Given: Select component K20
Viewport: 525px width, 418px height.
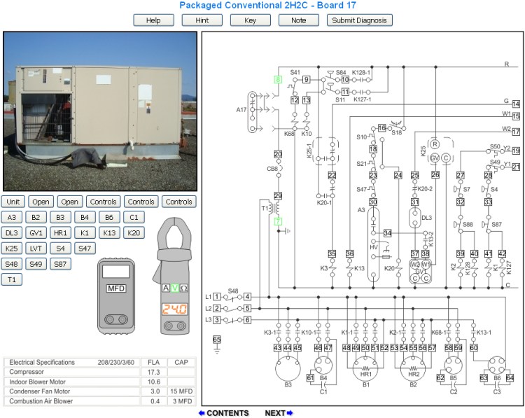Looking at the screenshot, I should click(134, 232).
